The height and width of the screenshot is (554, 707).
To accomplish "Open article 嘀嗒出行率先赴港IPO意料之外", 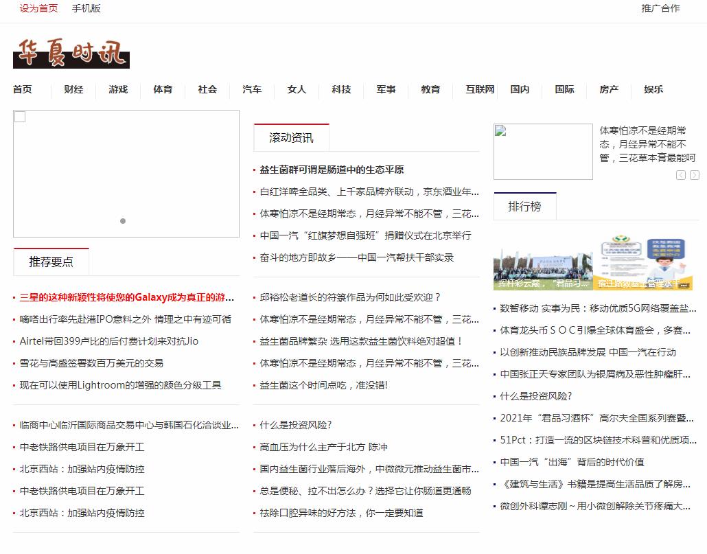I will (126, 320).
